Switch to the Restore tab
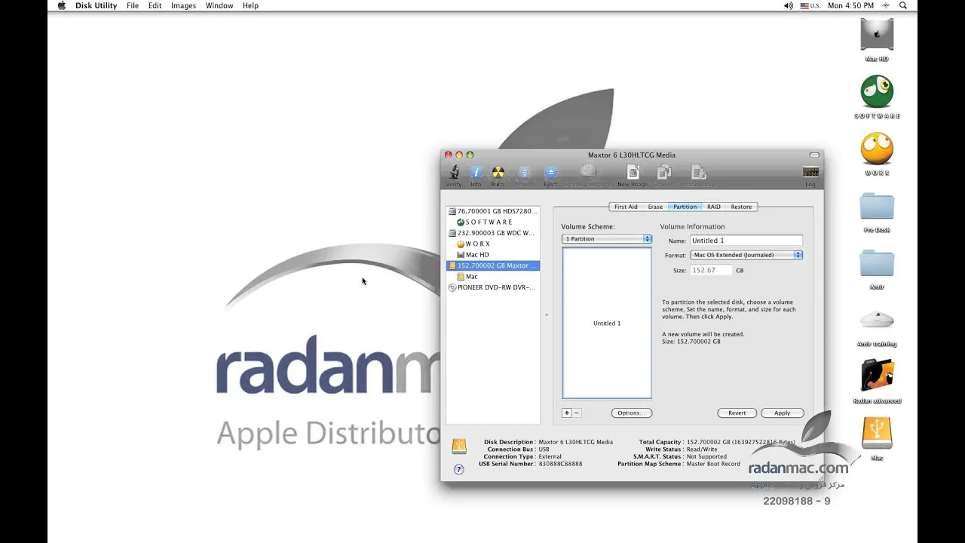This screenshot has height=543, width=965. click(741, 207)
